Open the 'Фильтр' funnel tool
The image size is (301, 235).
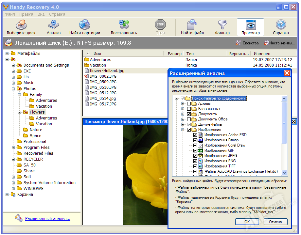click(222, 27)
